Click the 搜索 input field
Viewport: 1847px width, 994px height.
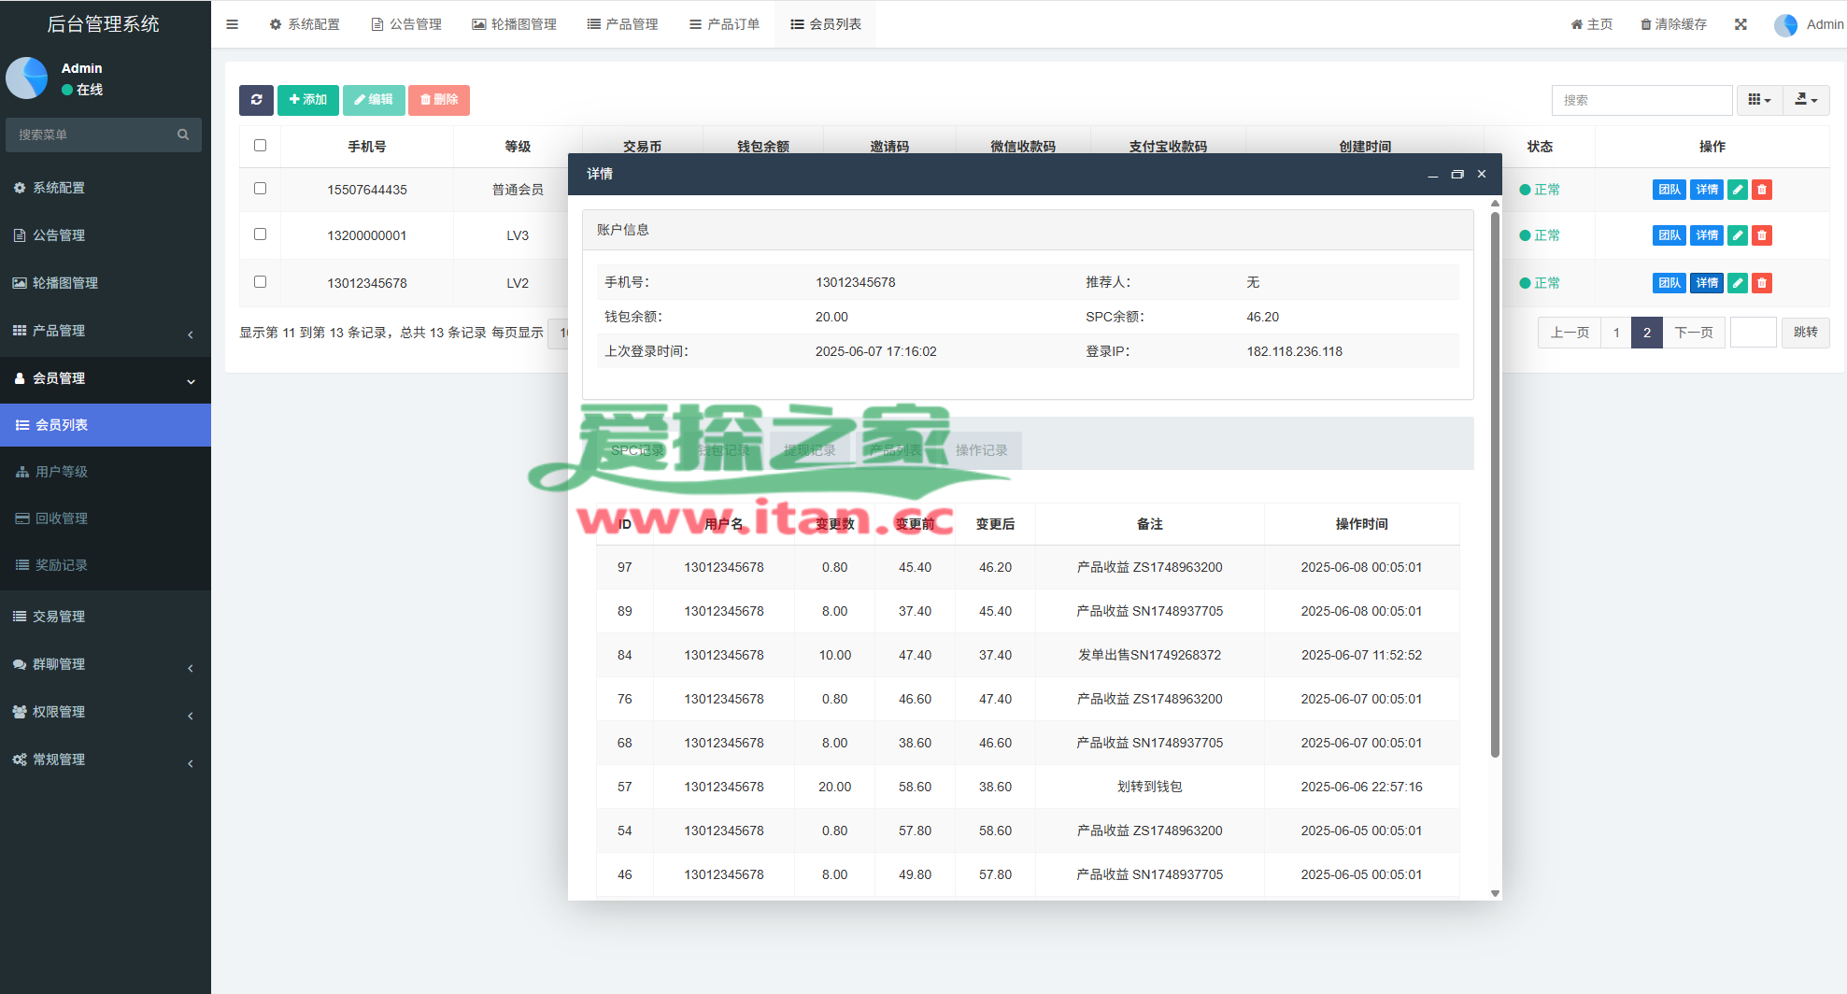(1641, 100)
